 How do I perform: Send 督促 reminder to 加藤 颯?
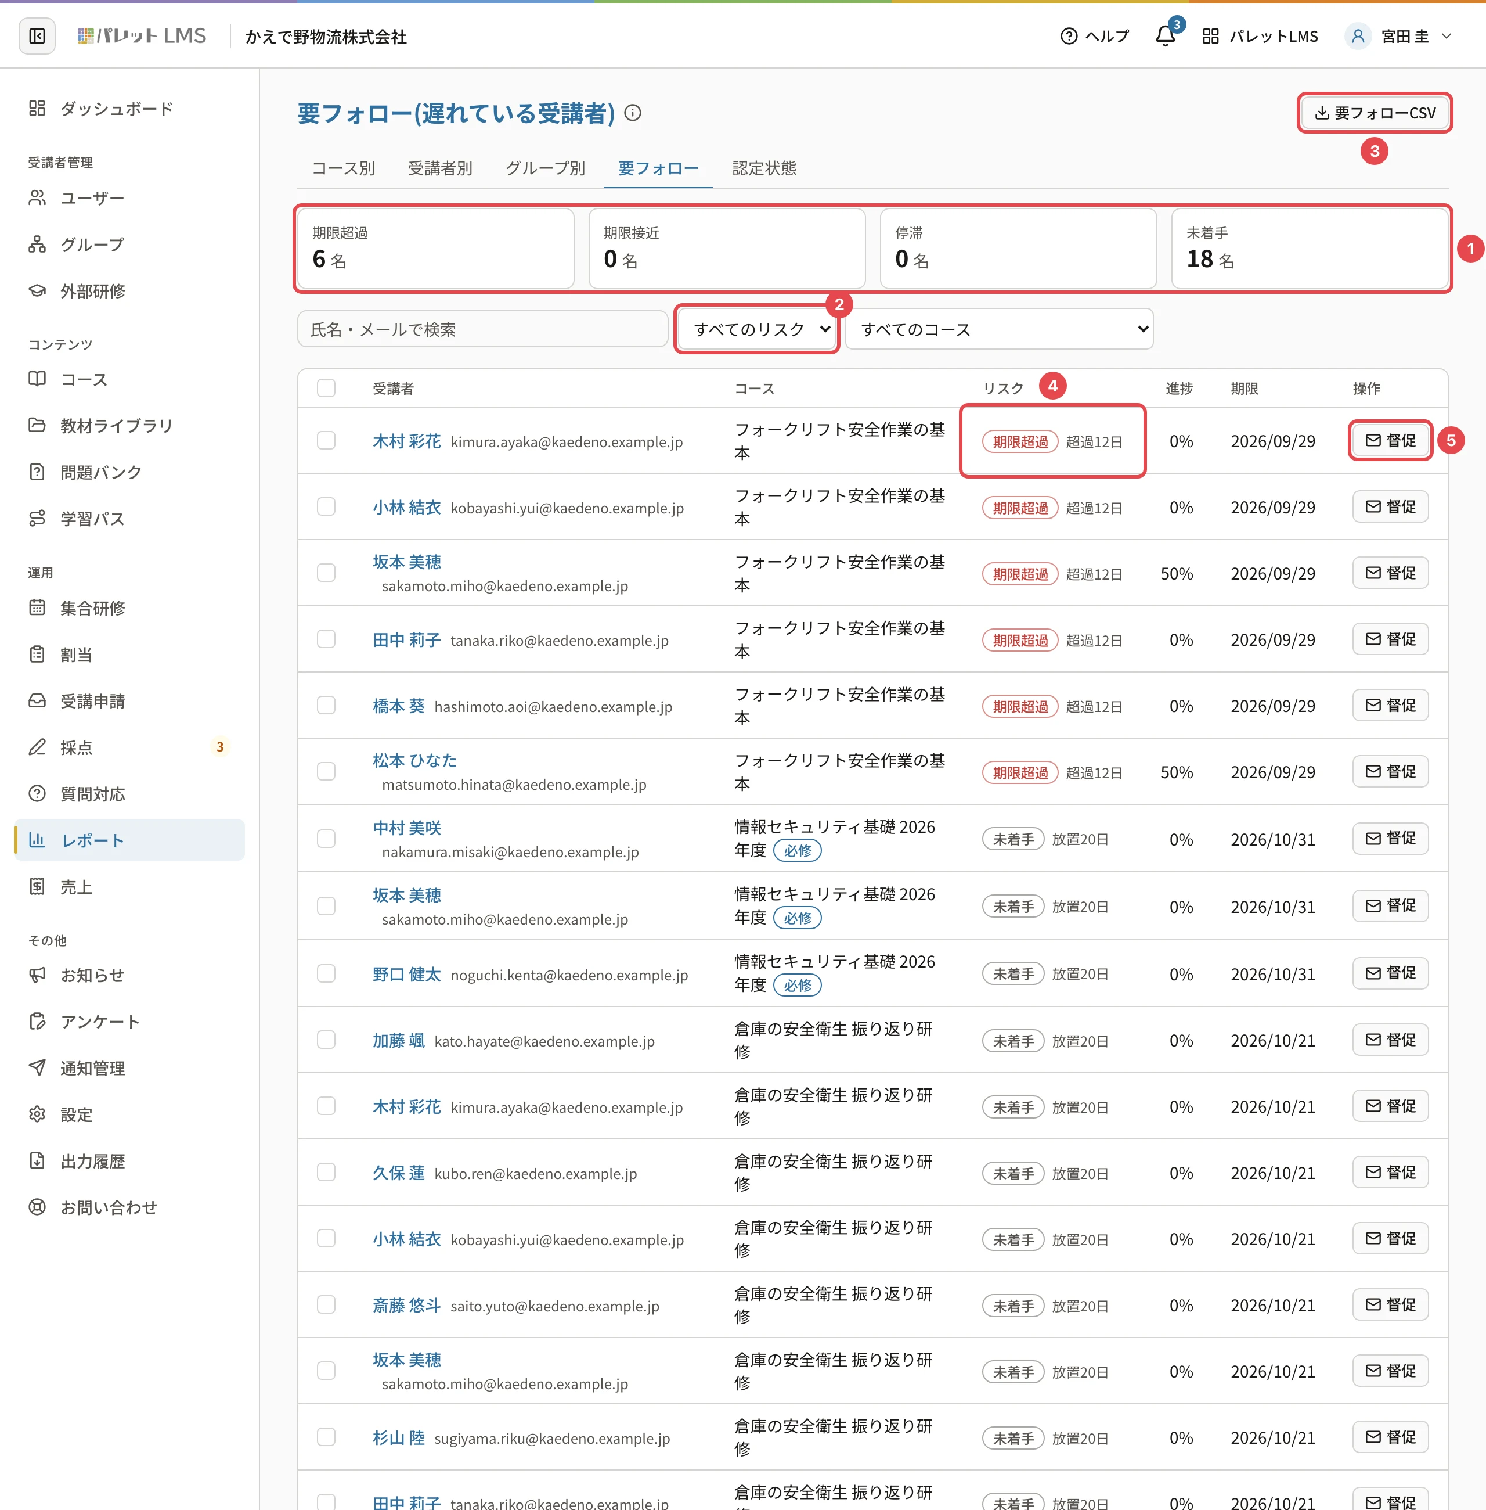[x=1390, y=1040]
